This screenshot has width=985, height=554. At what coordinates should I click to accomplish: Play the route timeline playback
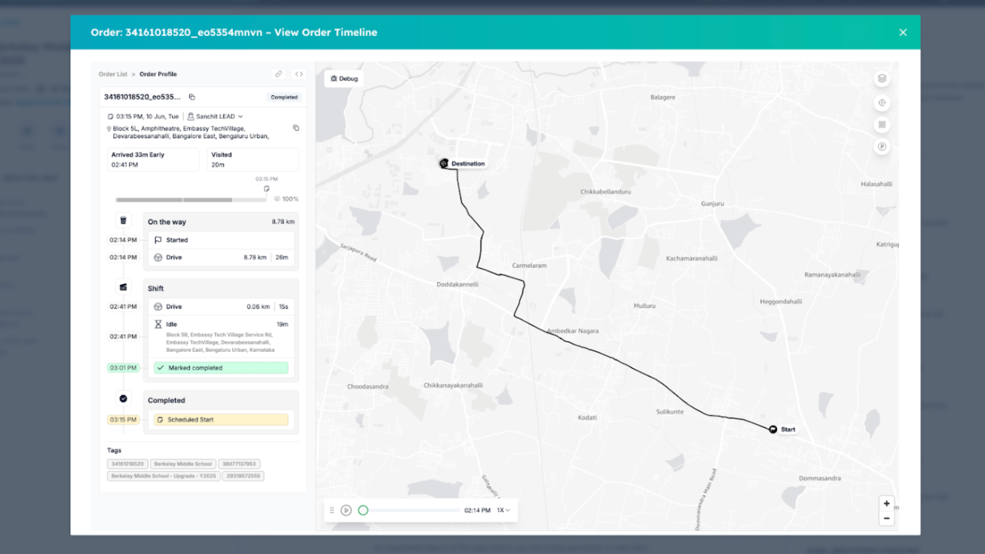click(346, 510)
